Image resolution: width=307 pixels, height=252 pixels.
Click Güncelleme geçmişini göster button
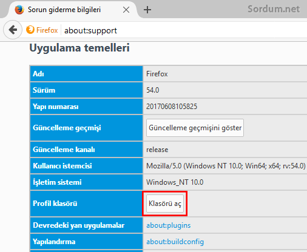pyautogui.click(x=195, y=128)
